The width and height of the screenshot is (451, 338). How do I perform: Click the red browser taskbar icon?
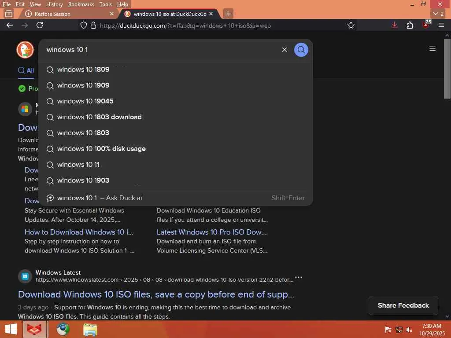point(34,329)
